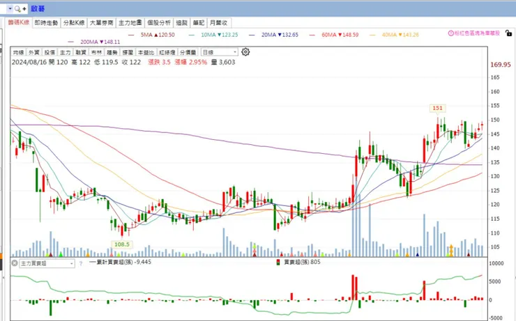Close the 主力買賣超 indicator panel
This screenshot has width=516, height=321.
coord(15,263)
